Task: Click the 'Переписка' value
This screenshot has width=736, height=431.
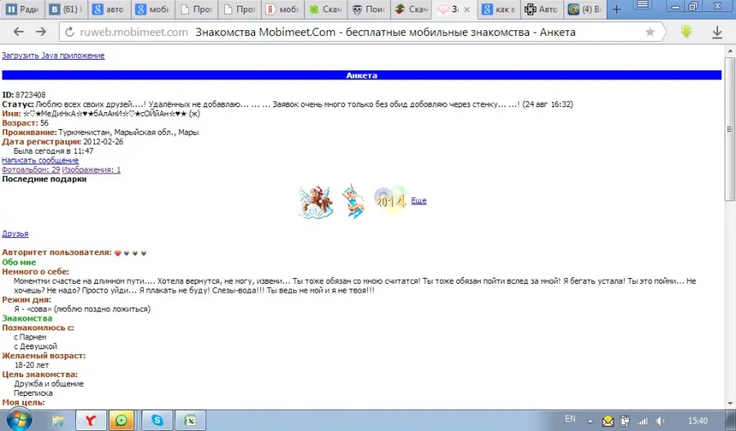Action: [33, 393]
